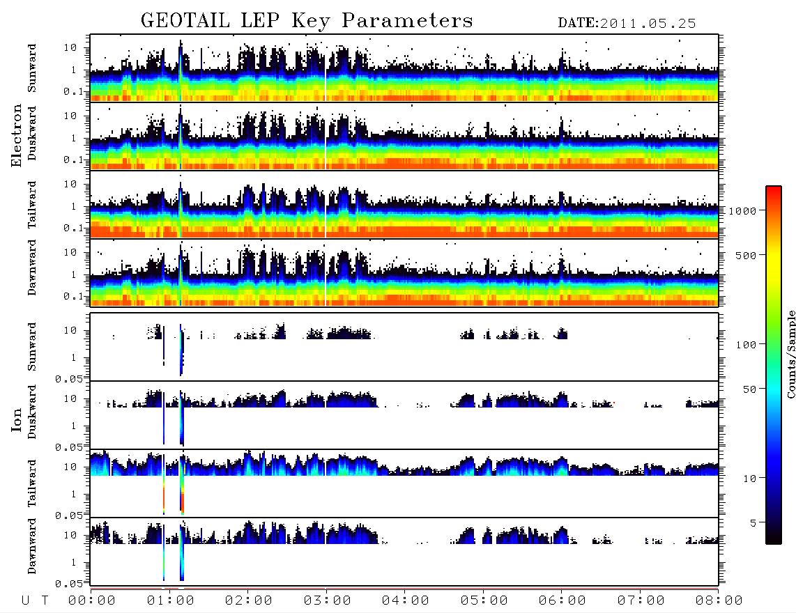Click the DATE:2011.05.25 label
Screen dimensions: 796x613
627,24
